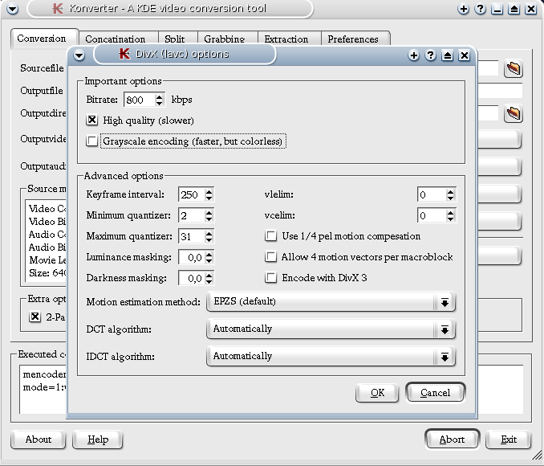Image resolution: width=544 pixels, height=466 pixels.
Task: Open Sourcefile browse folder icon
Action: tap(514, 68)
